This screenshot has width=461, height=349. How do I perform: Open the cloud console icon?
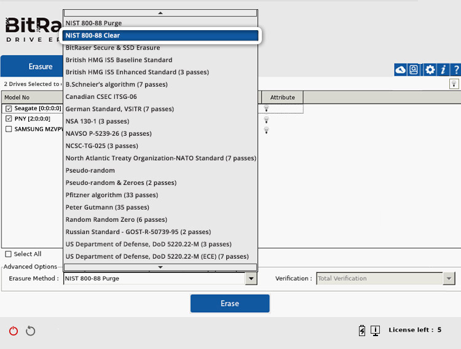point(400,69)
